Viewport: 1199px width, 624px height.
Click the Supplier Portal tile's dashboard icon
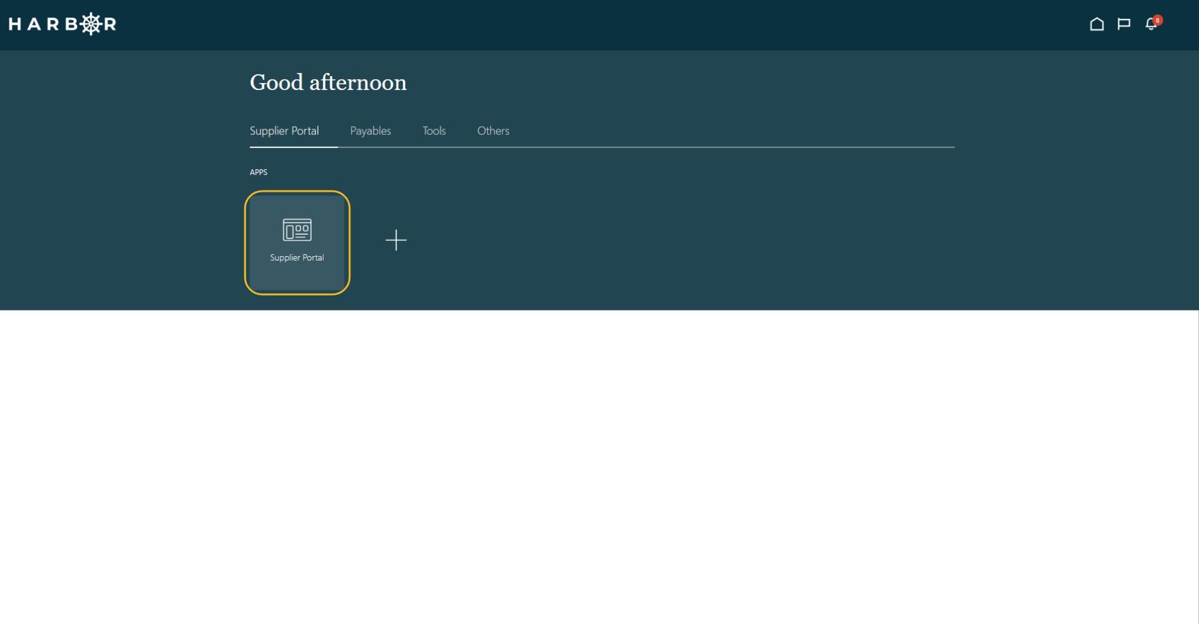297,230
